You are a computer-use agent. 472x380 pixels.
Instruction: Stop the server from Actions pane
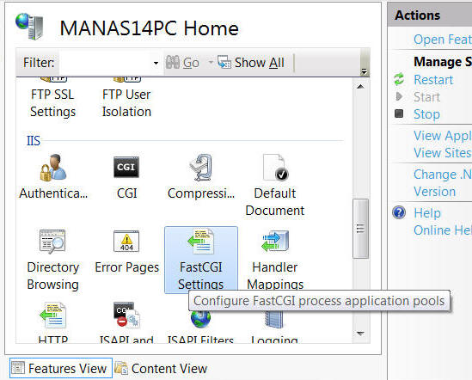[426, 114]
